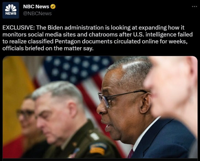Click the shoulder patch on officer's uniform

[x=98, y=149]
